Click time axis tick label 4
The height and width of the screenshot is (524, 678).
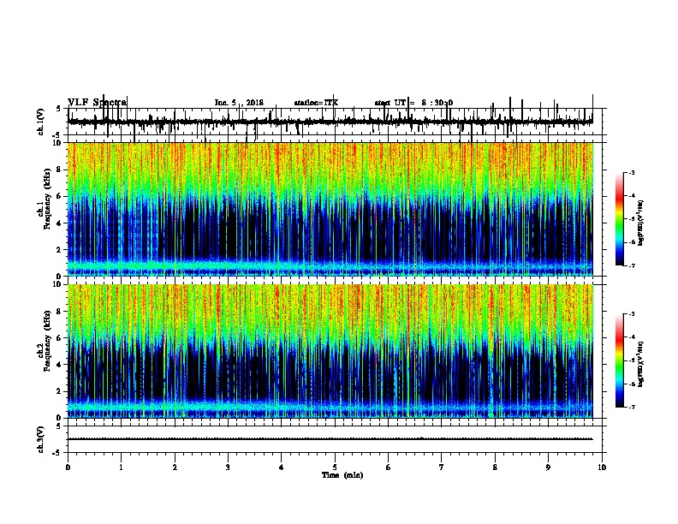point(282,467)
